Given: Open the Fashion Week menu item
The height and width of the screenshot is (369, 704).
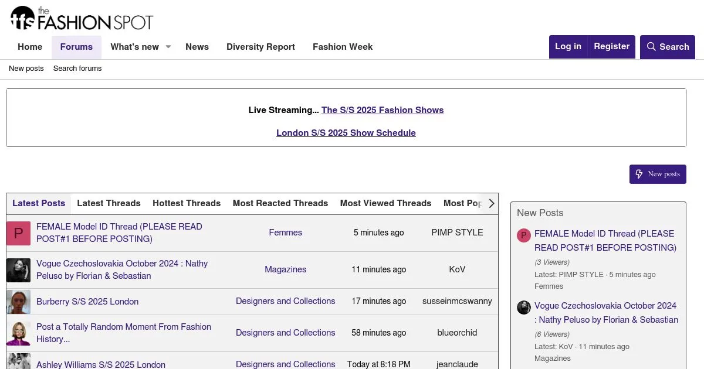Looking at the screenshot, I should pos(343,47).
